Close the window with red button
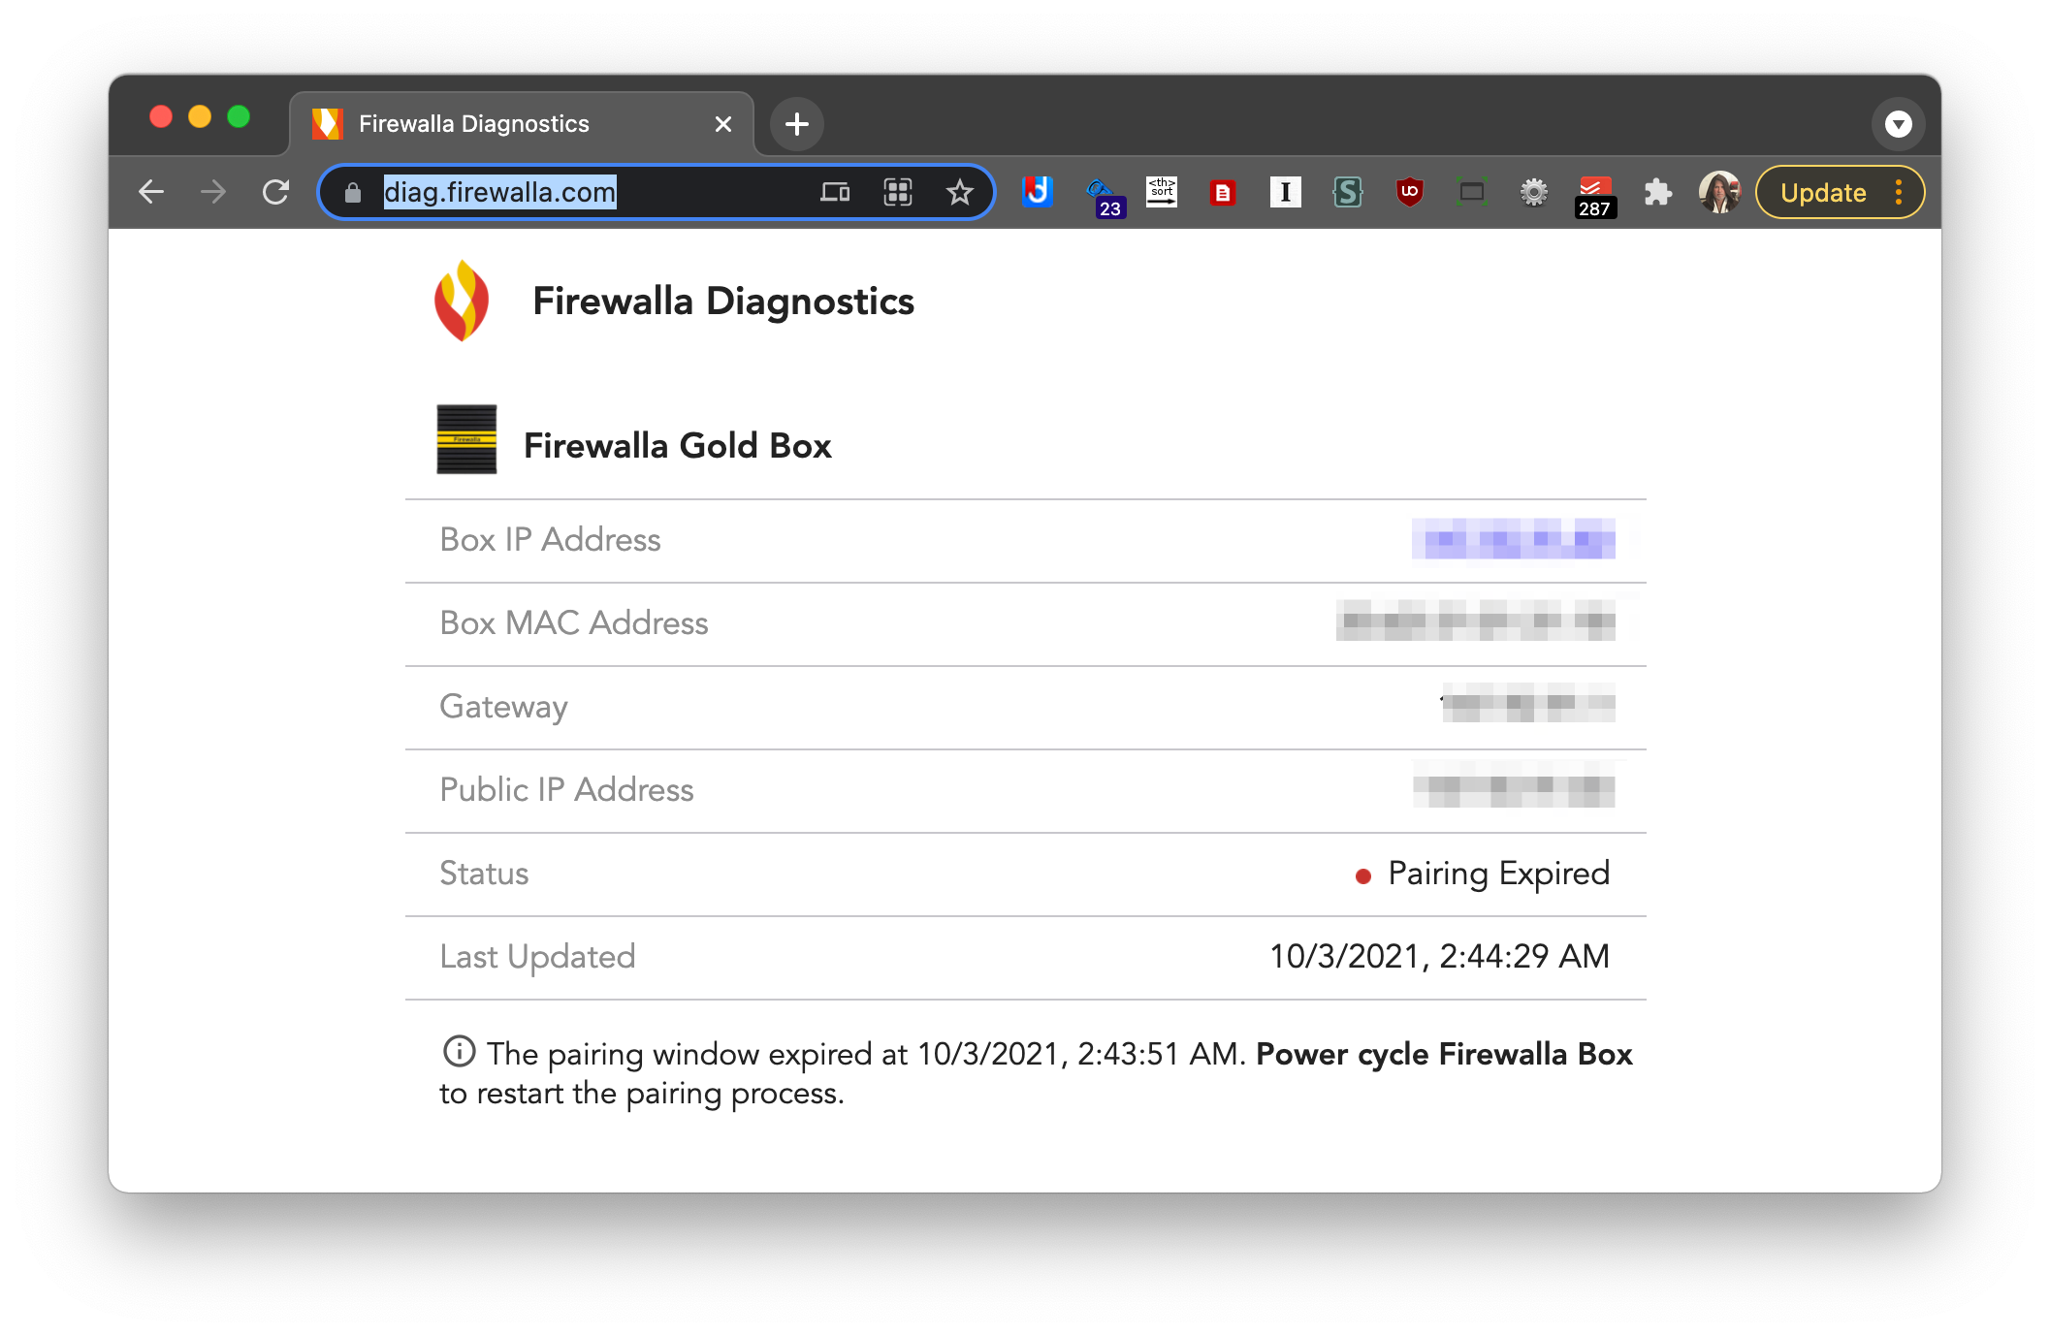Viewport: 2050px width, 1336px height. 161,117
